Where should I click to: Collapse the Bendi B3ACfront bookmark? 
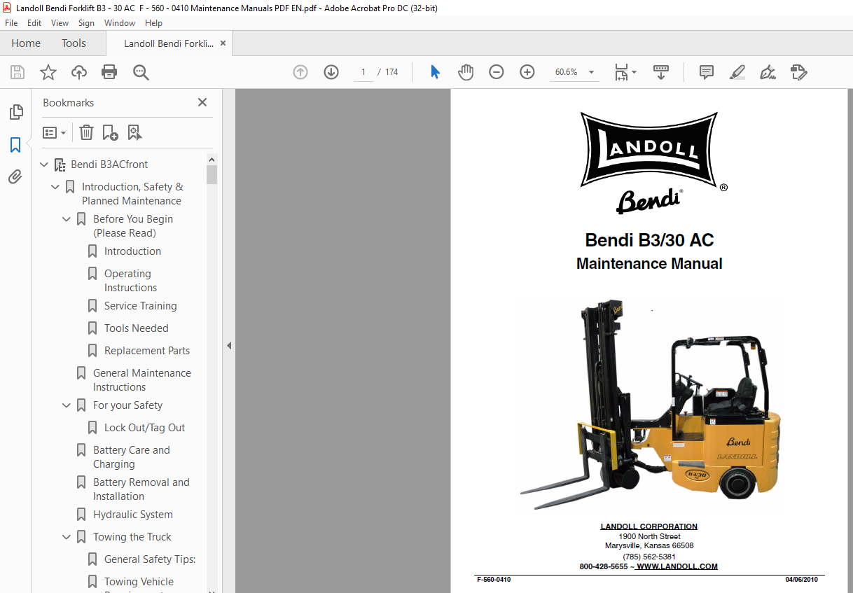pos(44,165)
